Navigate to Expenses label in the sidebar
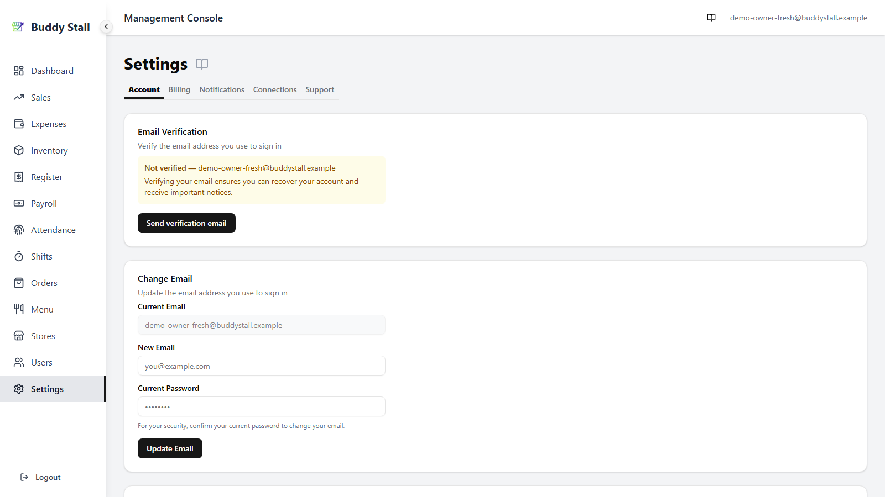The width and height of the screenshot is (885, 497). pyautogui.click(x=49, y=124)
